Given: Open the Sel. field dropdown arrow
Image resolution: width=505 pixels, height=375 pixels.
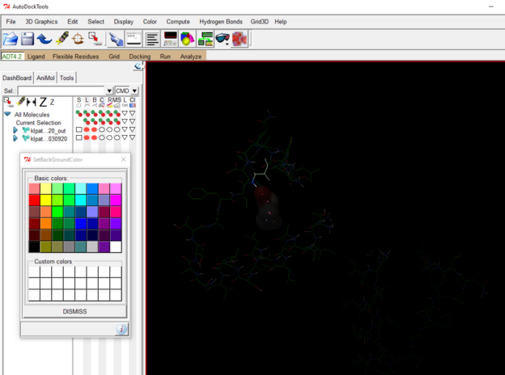Looking at the screenshot, I should click(109, 91).
